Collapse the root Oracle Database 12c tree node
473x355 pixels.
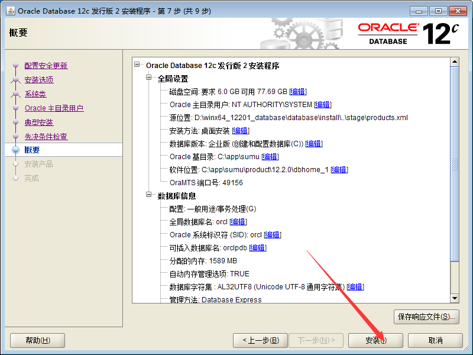coord(137,64)
